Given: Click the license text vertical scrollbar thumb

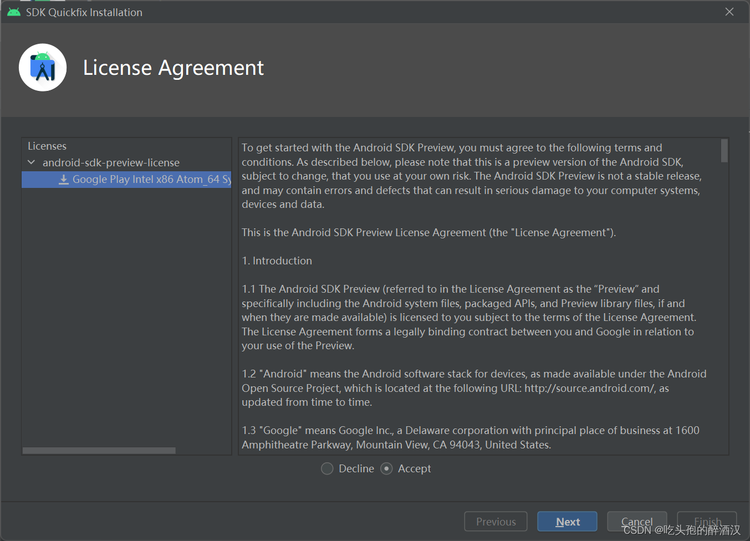Looking at the screenshot, I should click(x=724, y=151).
